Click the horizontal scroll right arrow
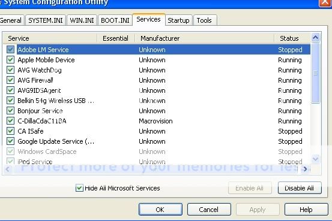Image resolution: width=332 pixels, height=221 pixels. [x=305, y=169]
